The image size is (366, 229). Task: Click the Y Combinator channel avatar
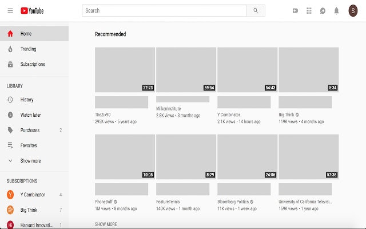pos(10,195)
